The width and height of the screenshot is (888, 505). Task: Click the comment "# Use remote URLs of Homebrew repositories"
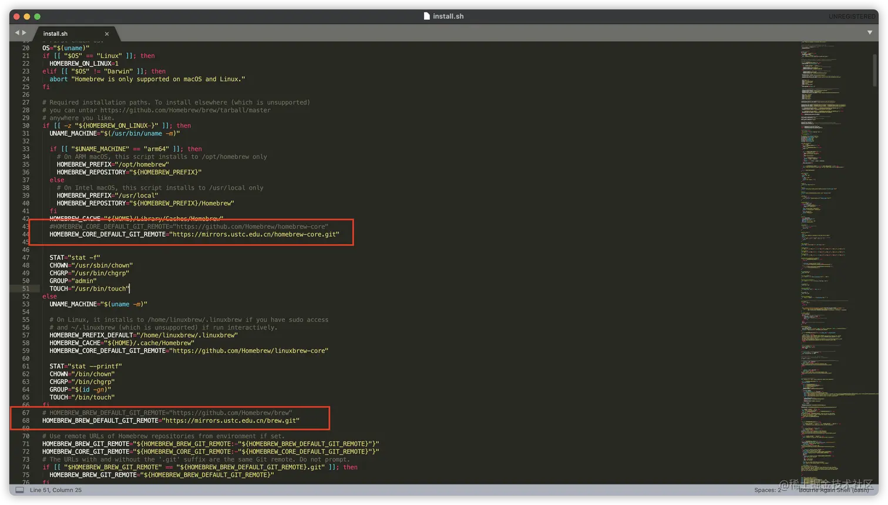(x=164, y=436)
